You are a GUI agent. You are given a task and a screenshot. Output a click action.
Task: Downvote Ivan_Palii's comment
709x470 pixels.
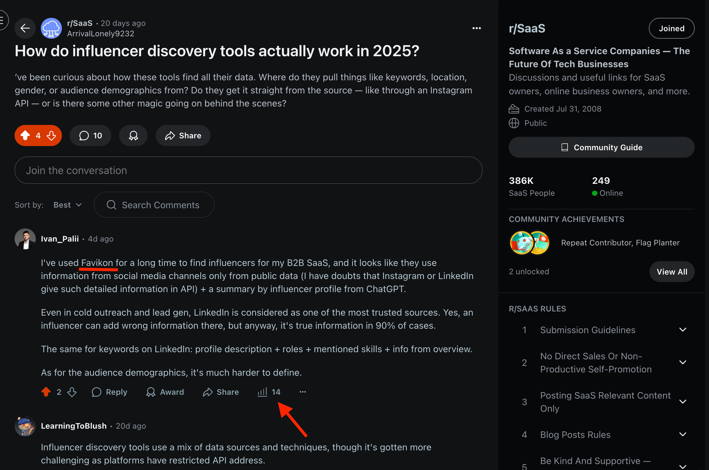[72, 392]
